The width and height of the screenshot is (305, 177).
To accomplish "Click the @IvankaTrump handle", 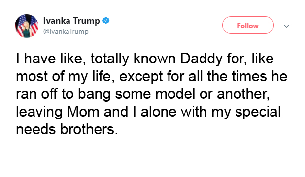I will tap(66, 31).
